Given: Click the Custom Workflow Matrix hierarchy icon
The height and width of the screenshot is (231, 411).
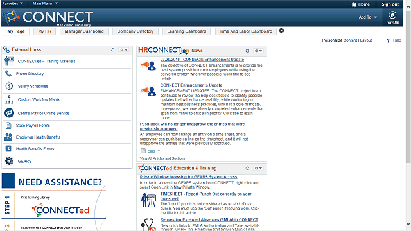Looking at the screenshot, I should 9,99.
